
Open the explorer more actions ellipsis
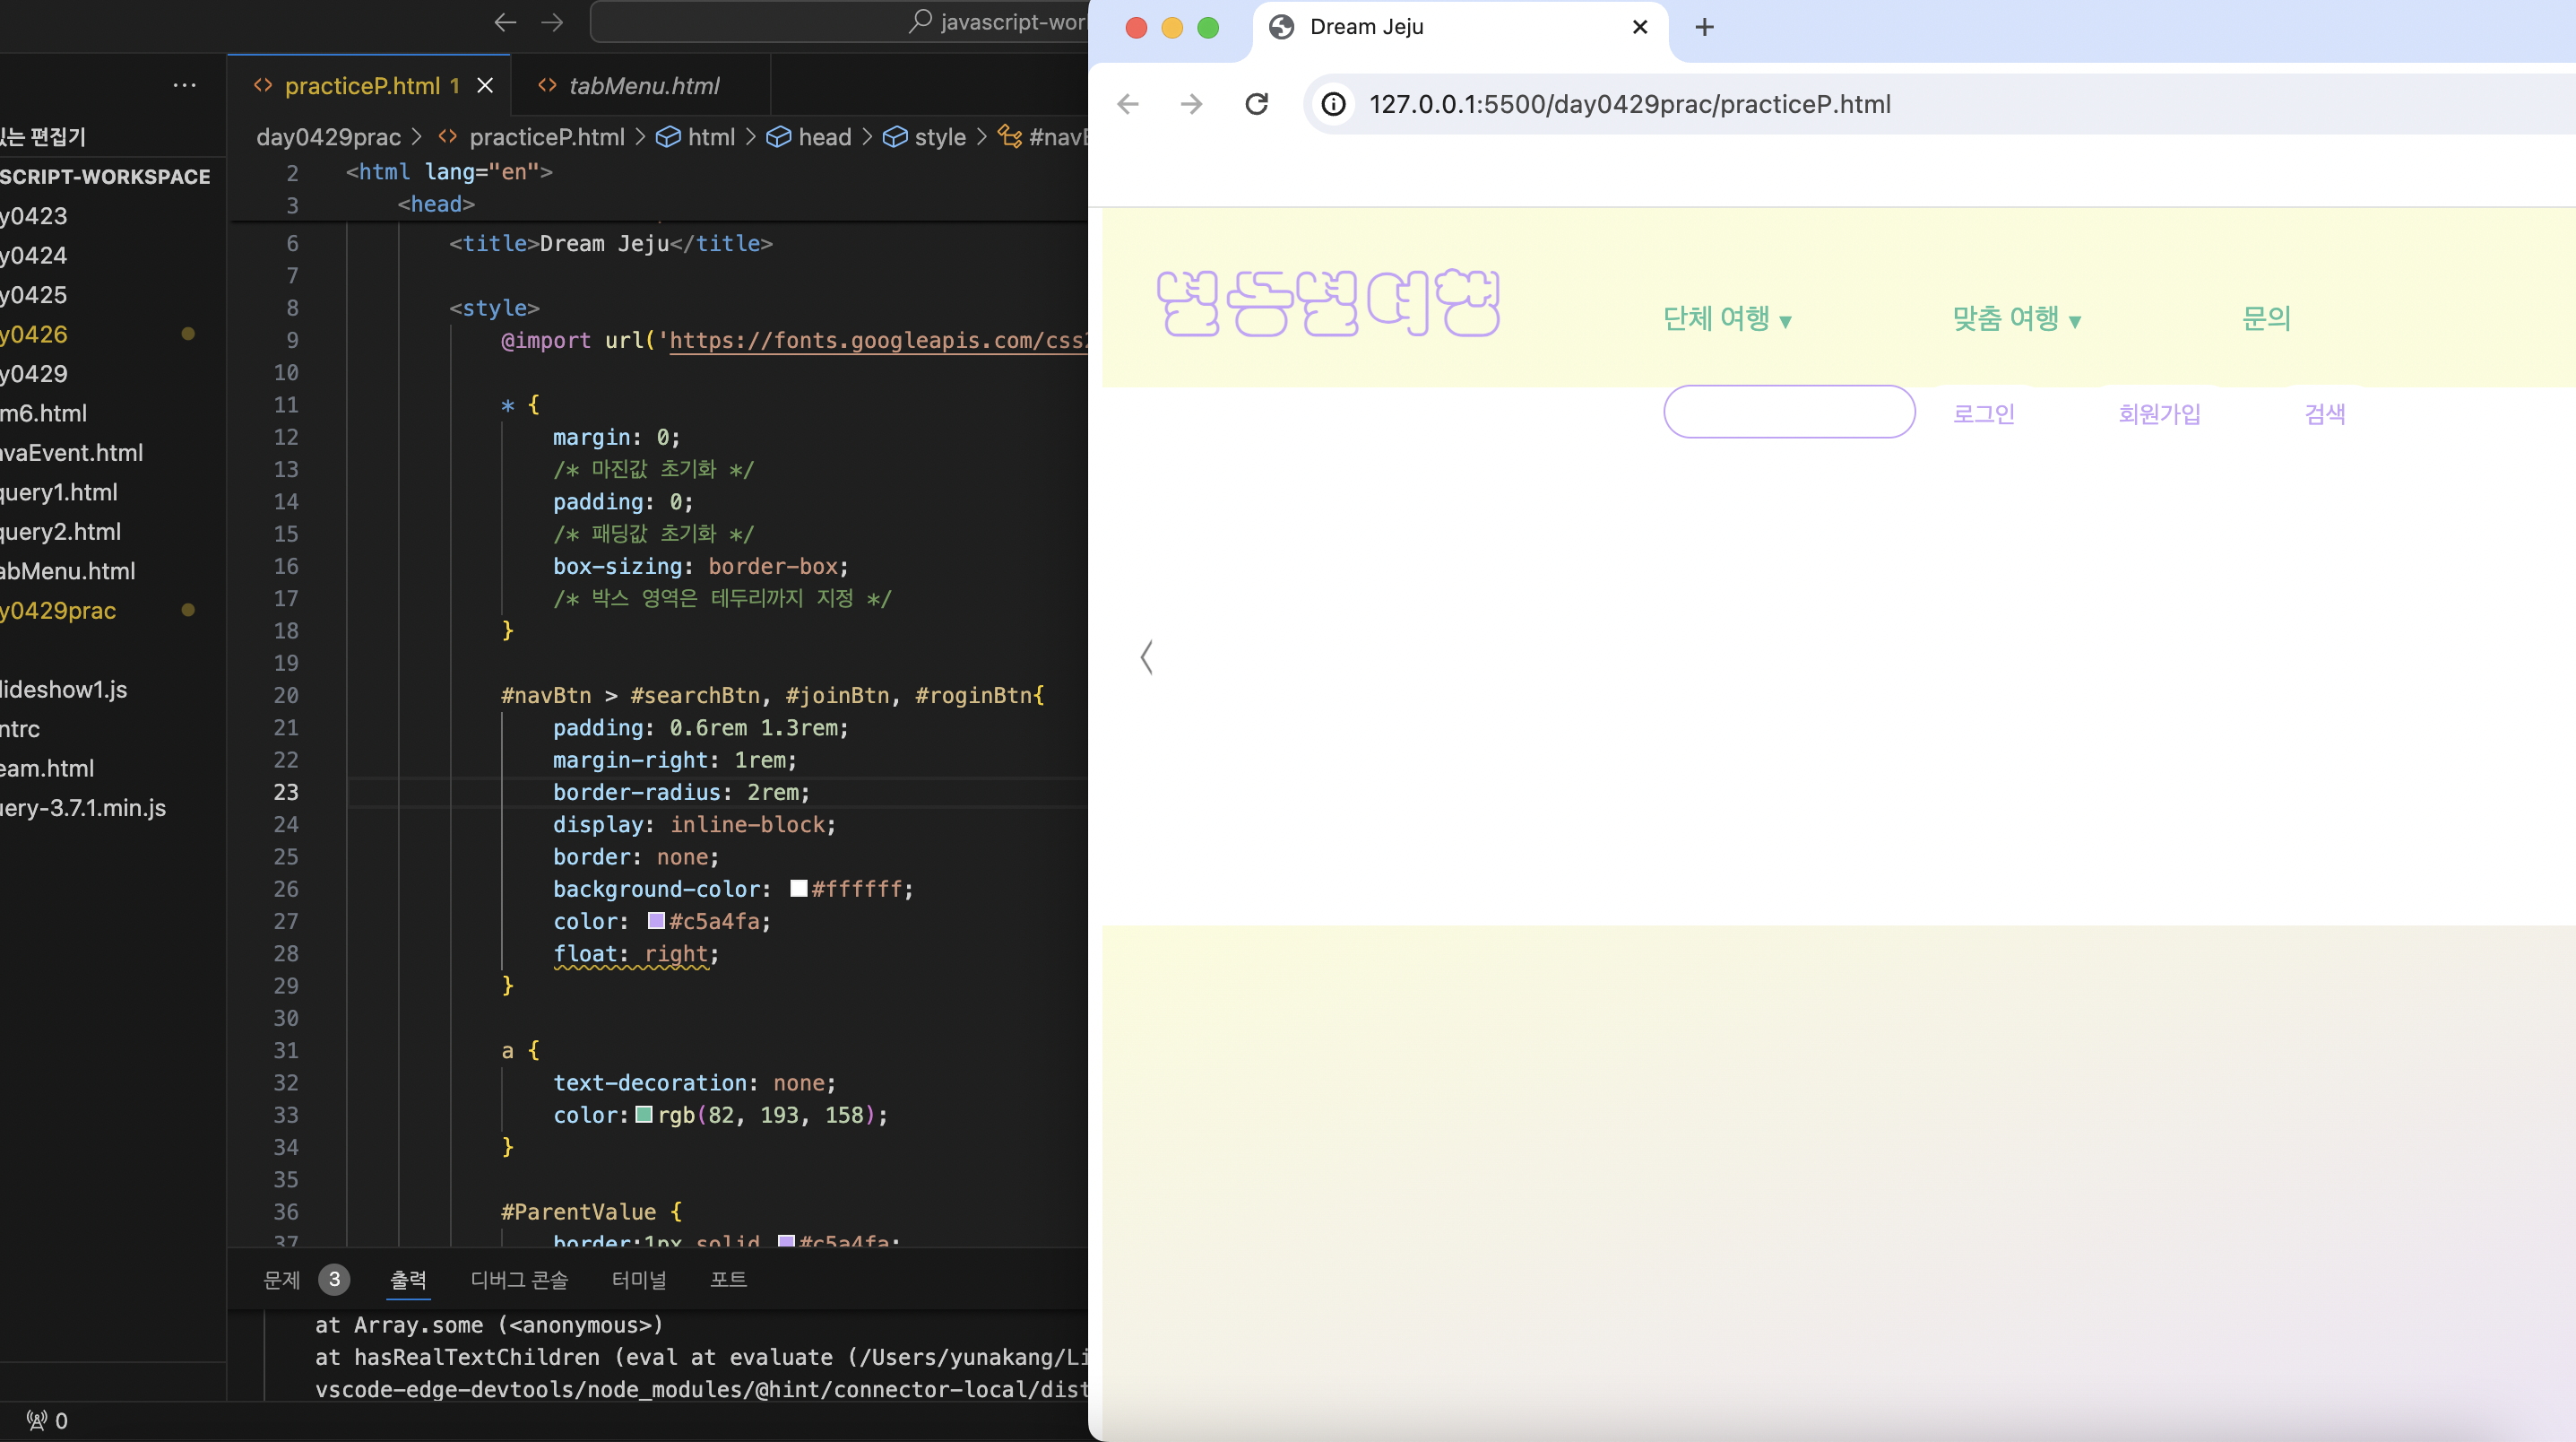click(x=185, y=85)
